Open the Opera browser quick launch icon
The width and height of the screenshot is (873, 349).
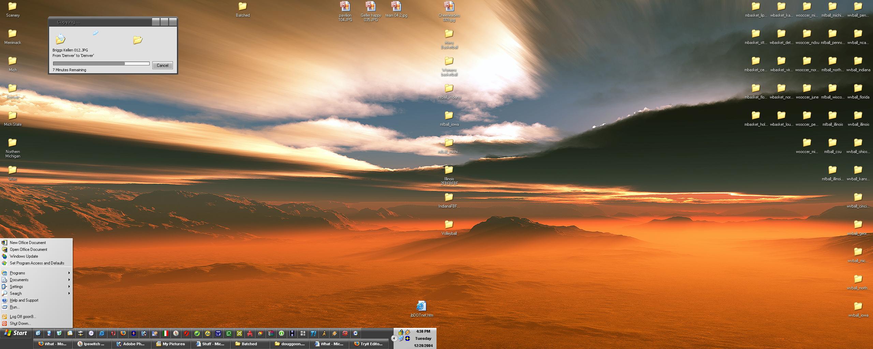113,333
